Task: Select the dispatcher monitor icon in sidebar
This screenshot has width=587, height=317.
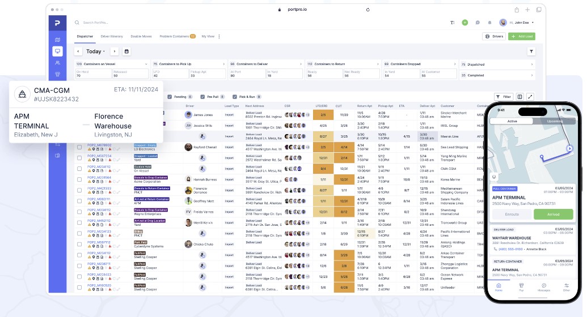Action: tap(57, 51)
